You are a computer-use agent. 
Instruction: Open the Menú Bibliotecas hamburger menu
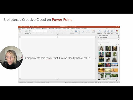pos(99,37)
